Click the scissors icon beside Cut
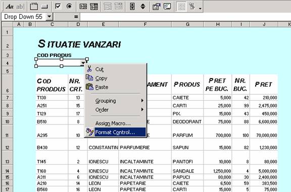 point(89,69)
